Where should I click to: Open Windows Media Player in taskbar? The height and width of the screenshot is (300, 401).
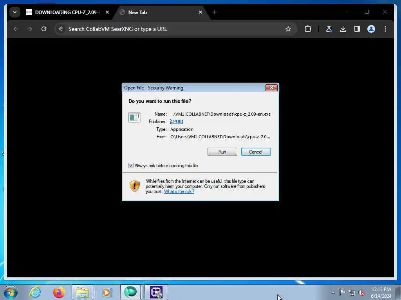coord(107,292)
